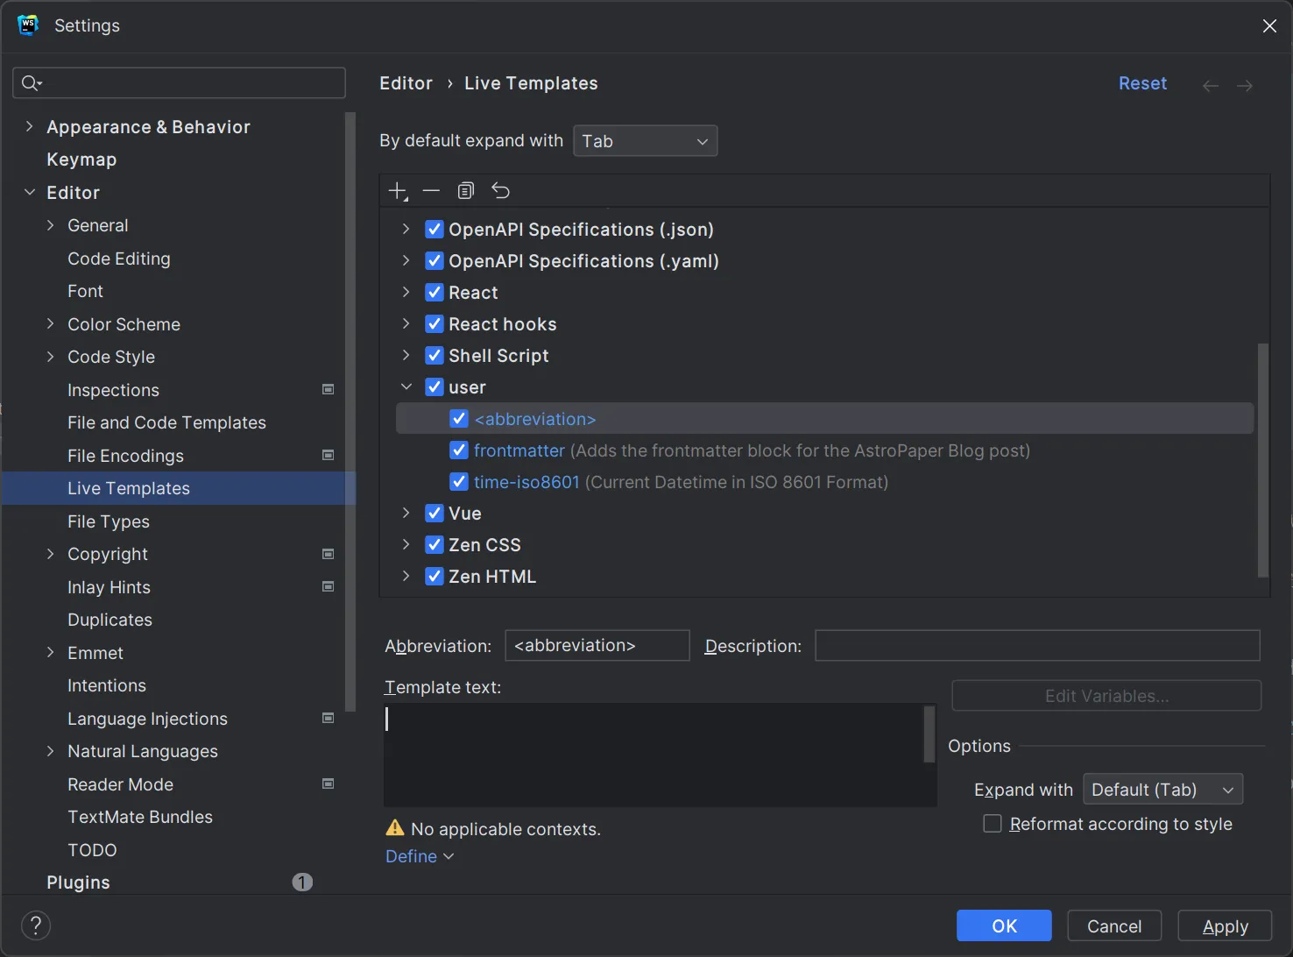This screenshot has width=1293, height=957.
Task: Click the Plugins update count badge
Action: coord(302,883)
